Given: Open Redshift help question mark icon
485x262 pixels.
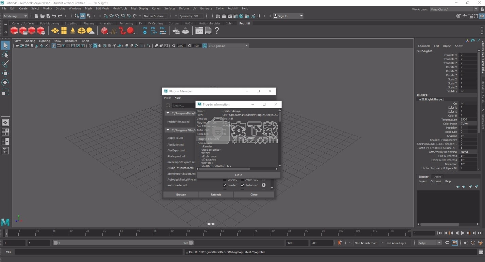Looking at the screenshot, I should click(x=217, y=31).
